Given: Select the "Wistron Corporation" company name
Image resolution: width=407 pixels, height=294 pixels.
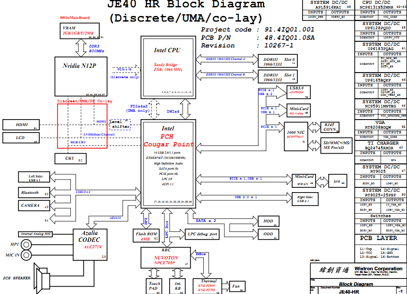Looking at the screenshot, I should point(379,269).
